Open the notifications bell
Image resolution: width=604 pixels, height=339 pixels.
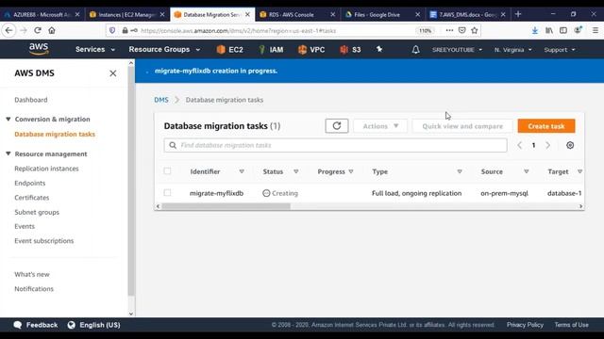tap(415, 50)
